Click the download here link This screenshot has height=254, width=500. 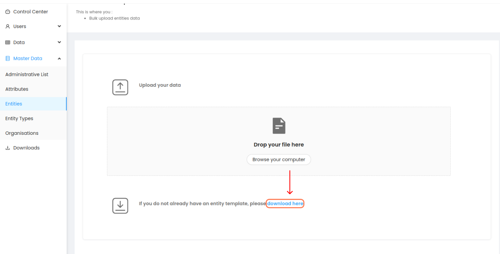[285, 204]
